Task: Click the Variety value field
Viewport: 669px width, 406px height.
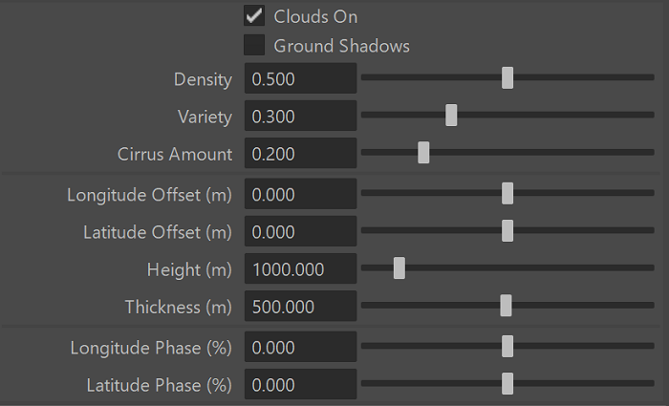Action: tap(300, 117)
